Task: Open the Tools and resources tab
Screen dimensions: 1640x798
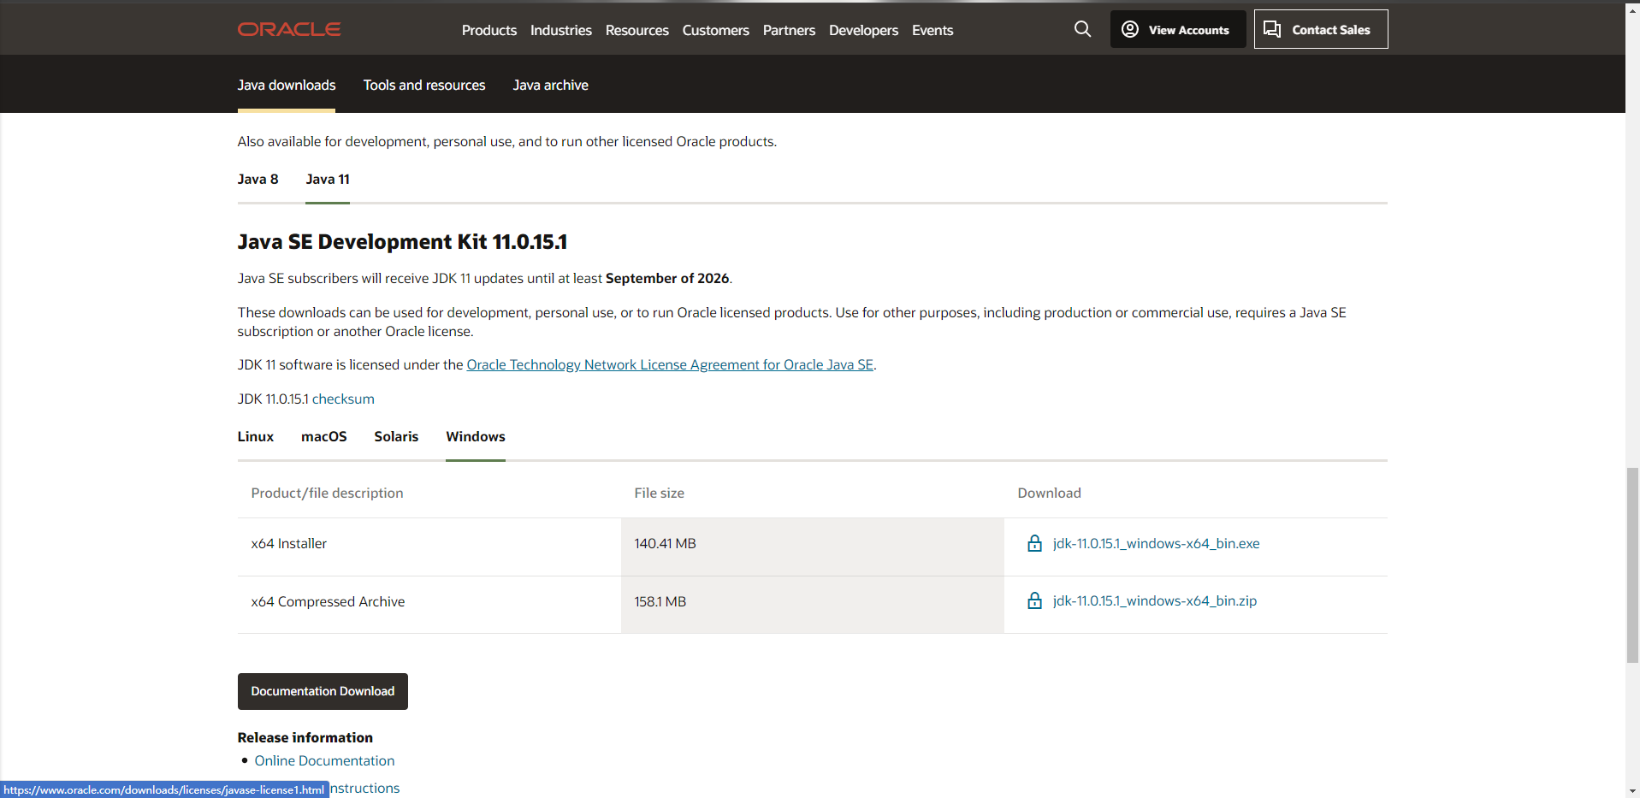Action: tap(423, 86)
